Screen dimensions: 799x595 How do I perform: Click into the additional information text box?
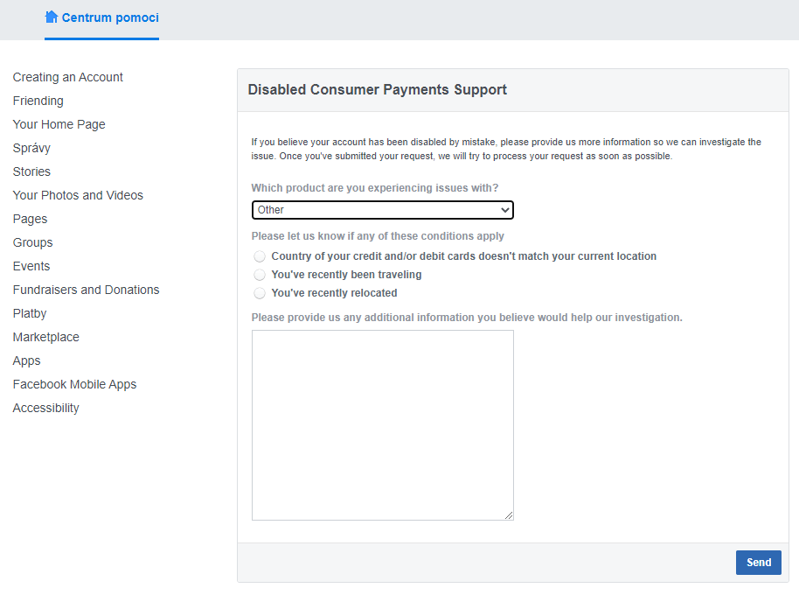[x=383, y=425]
